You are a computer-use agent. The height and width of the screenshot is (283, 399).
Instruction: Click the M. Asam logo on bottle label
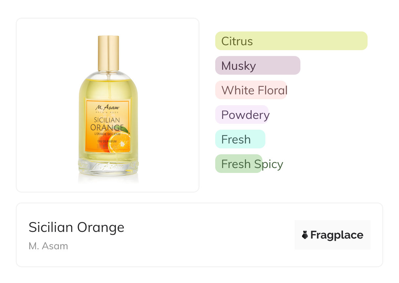click(x=108, y=107)
